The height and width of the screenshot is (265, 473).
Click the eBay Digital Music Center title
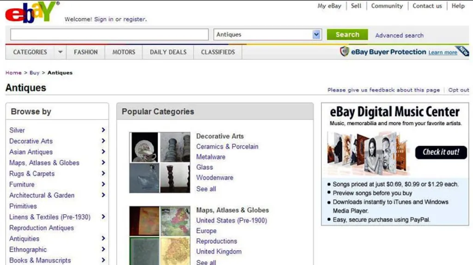pyautogui.click(x=394, y=112)
